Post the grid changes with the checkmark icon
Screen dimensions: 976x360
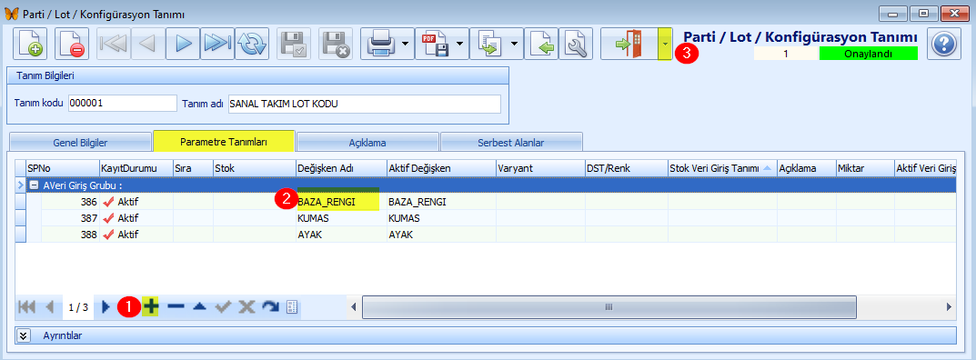coord(224,306)
